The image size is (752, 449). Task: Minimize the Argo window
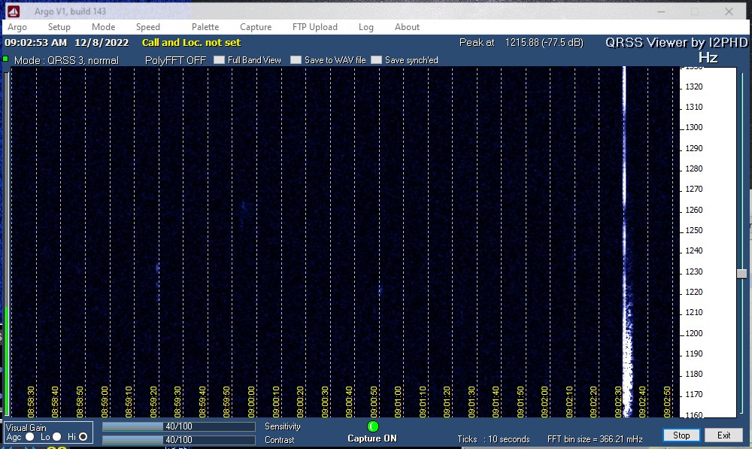click(661, 11)
